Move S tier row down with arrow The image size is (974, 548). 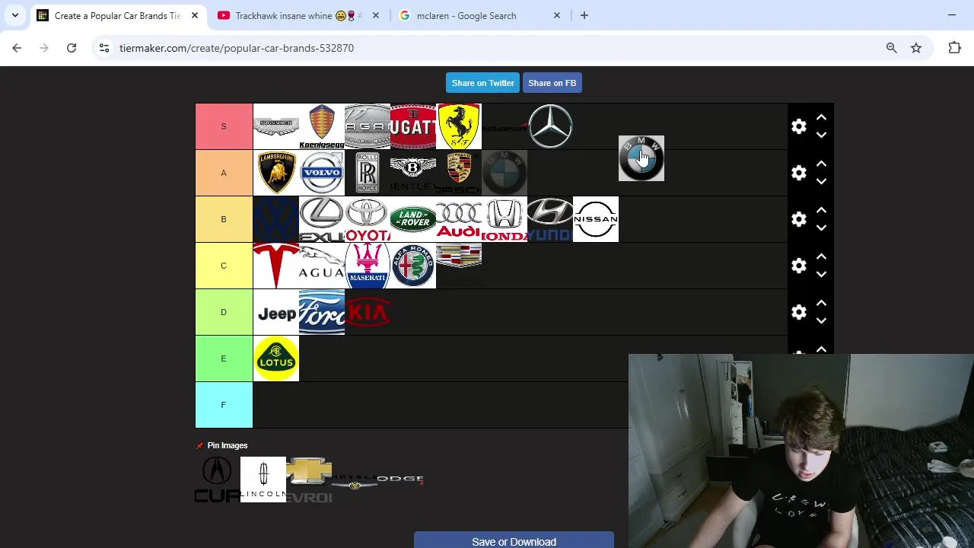click(821, 135)
